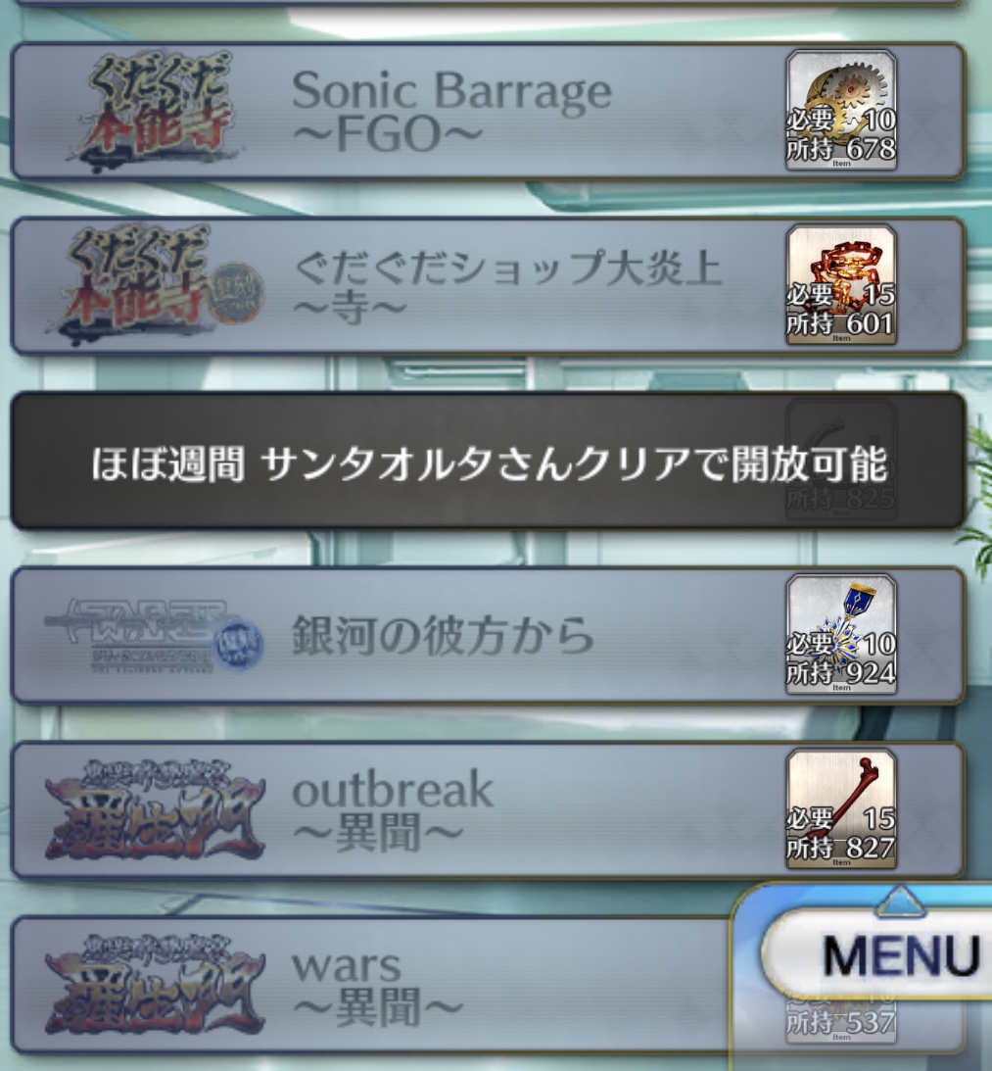Open the MENU button
Viewport: 992px width, 1071px height.
878,953
